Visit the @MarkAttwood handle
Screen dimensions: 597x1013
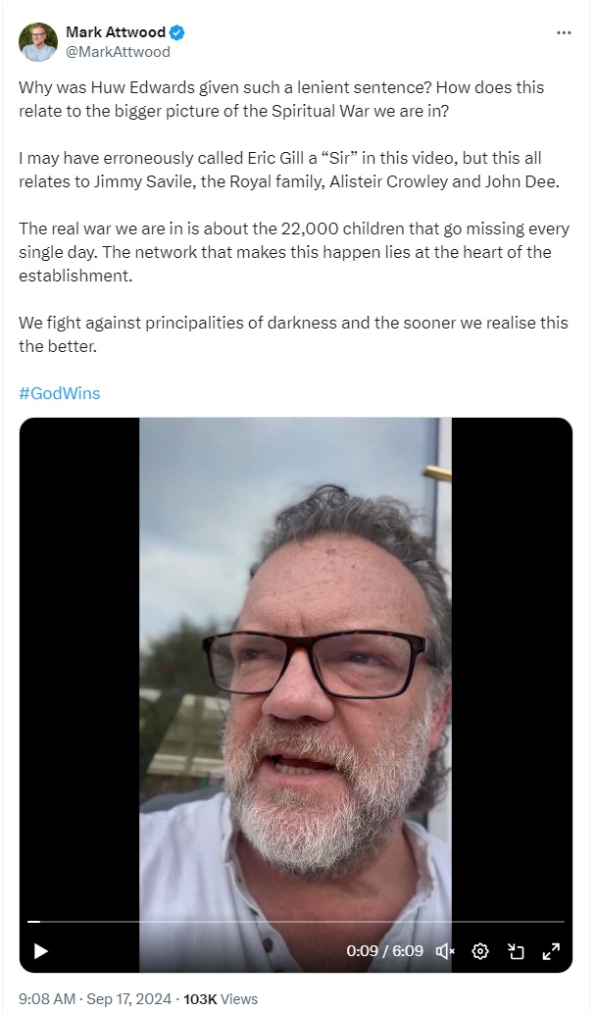pyautogui.click(x=119, y=52)
